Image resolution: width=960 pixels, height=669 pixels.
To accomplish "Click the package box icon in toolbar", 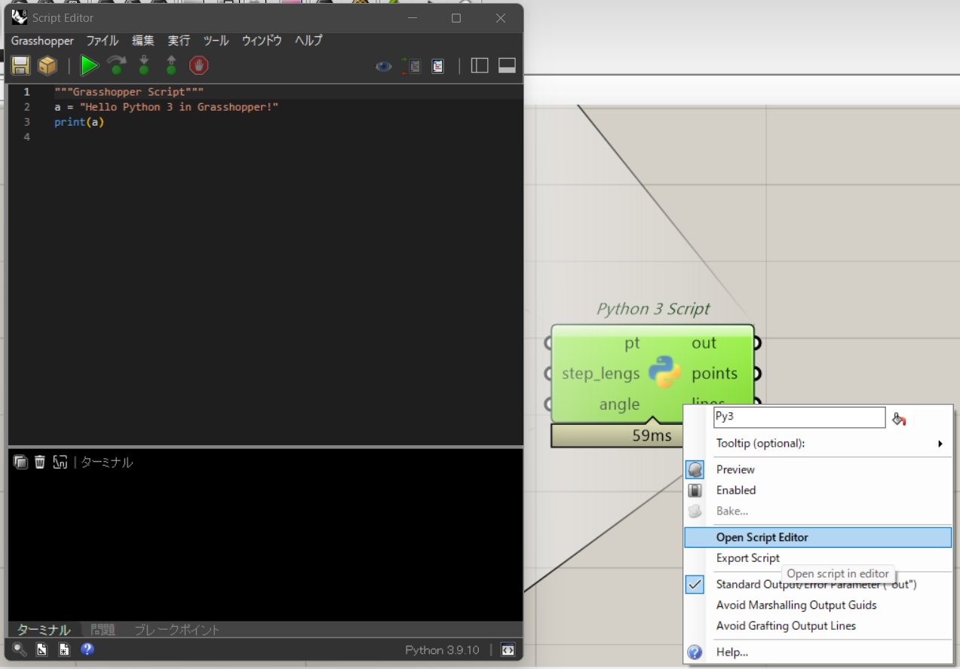I will [x=48, y=66].
